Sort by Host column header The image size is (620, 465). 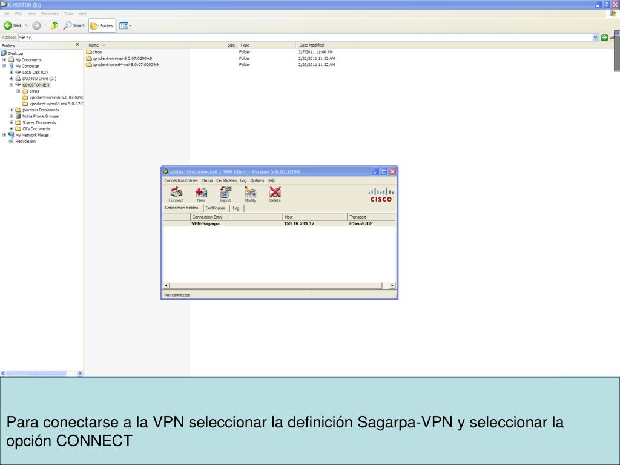(x=315, y=217)
